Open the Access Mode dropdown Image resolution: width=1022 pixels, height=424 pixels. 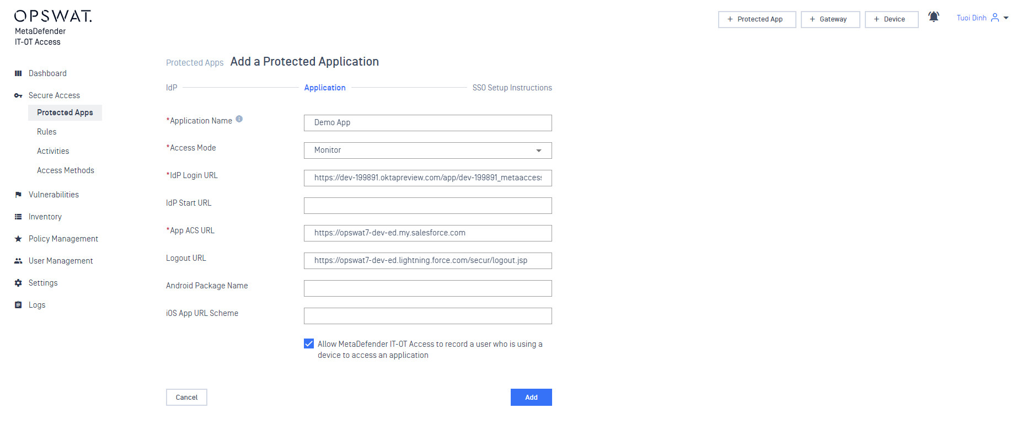click(x=427, y=151)
